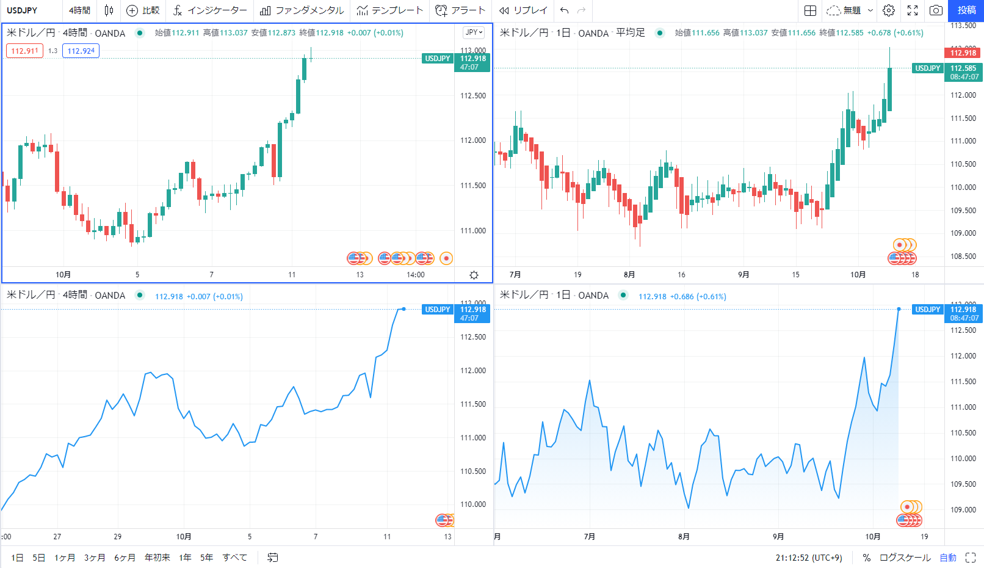Click the 投稿 publish button

tap(967, 10)
